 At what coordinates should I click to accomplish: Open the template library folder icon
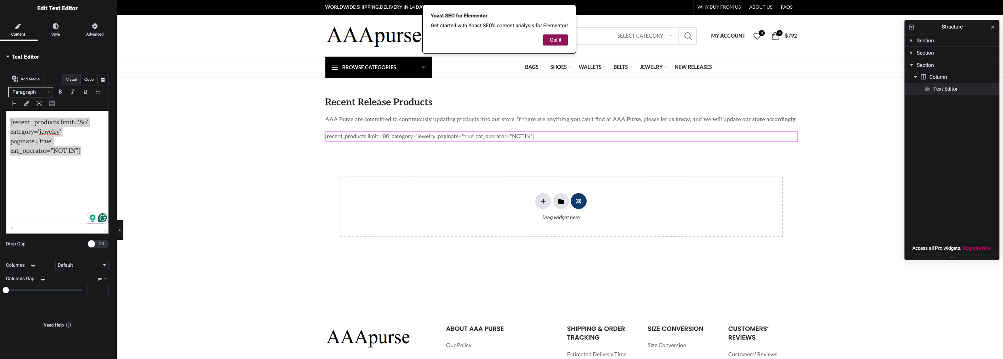tap(561, 201)
